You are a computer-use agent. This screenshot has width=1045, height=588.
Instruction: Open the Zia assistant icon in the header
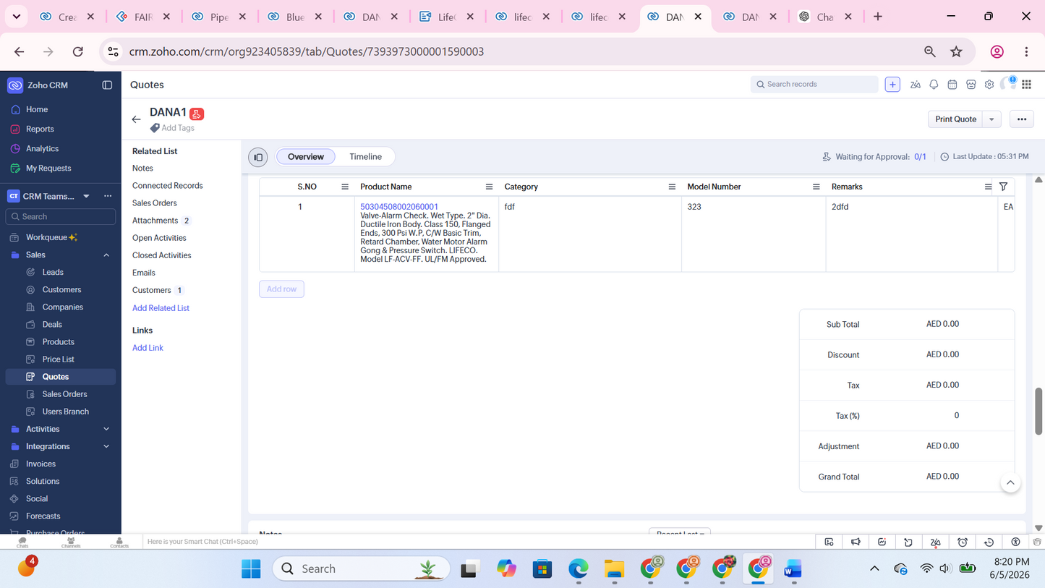916,85
